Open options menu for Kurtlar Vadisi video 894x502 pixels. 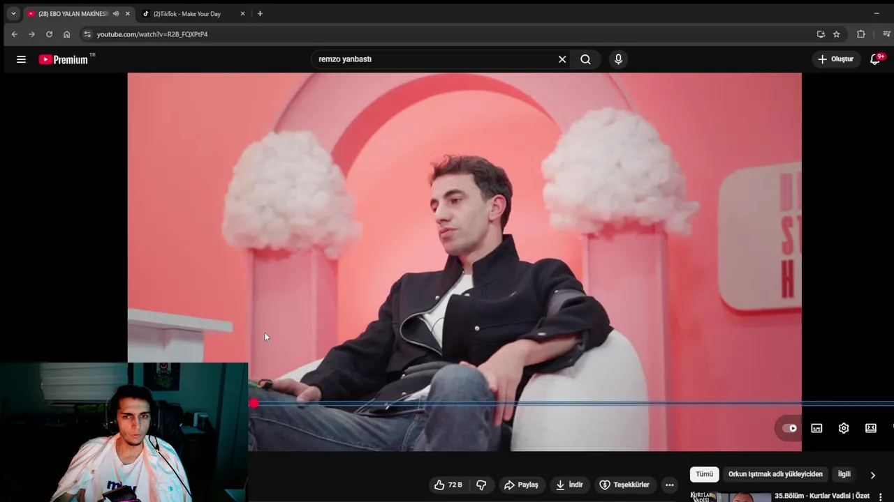(880, 496)
